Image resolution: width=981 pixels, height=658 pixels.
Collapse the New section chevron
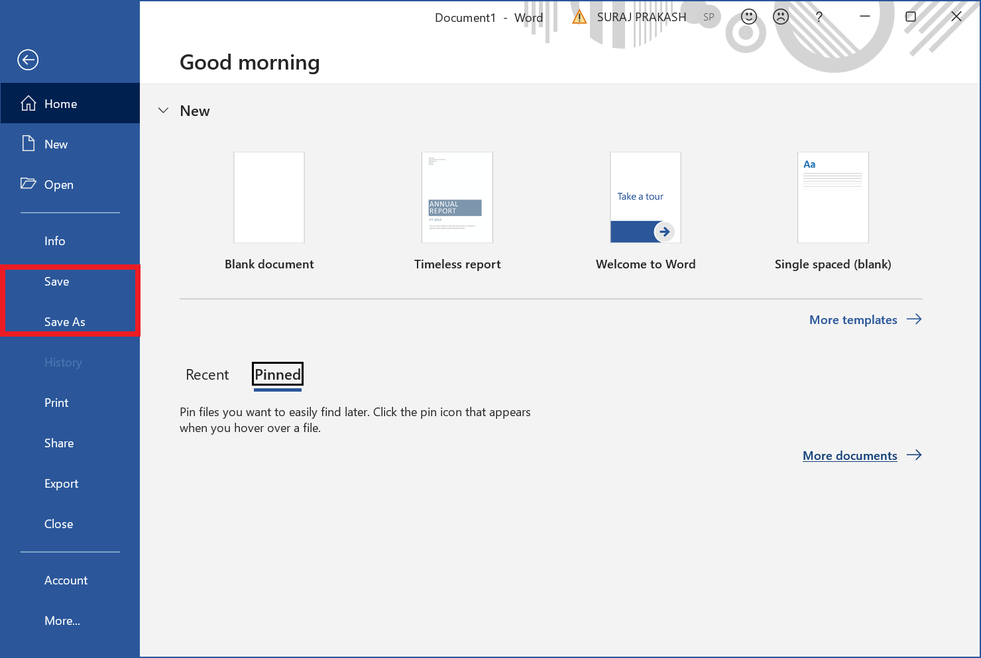(164, 111)
